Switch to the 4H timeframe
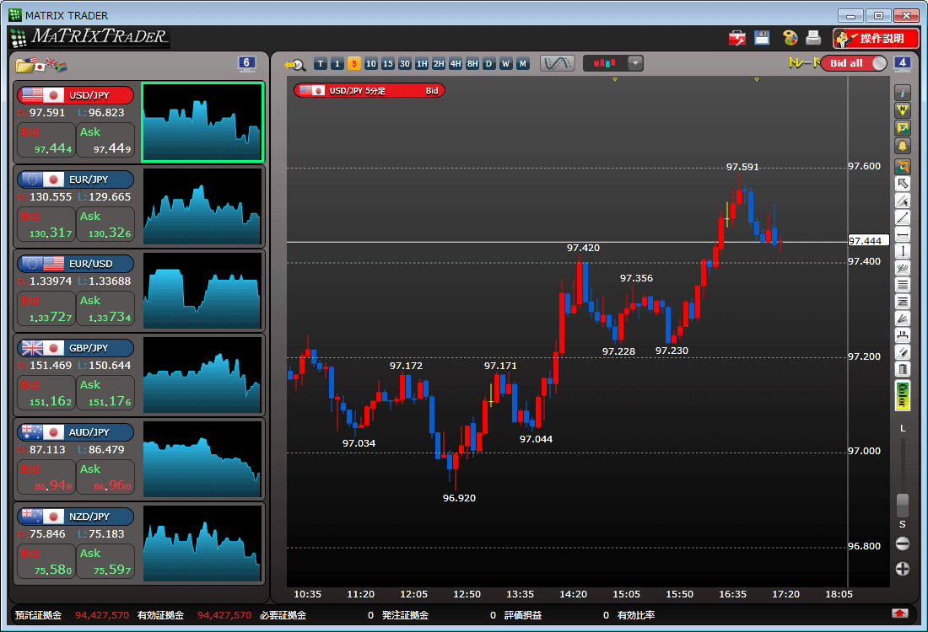This screenshot has height=632, width=928. (455, 64)
